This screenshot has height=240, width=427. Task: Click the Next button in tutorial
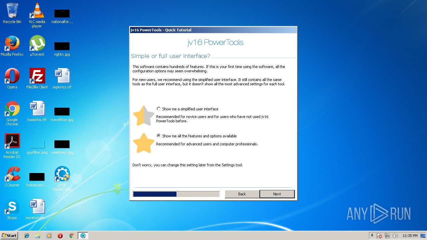click(277, 194)
